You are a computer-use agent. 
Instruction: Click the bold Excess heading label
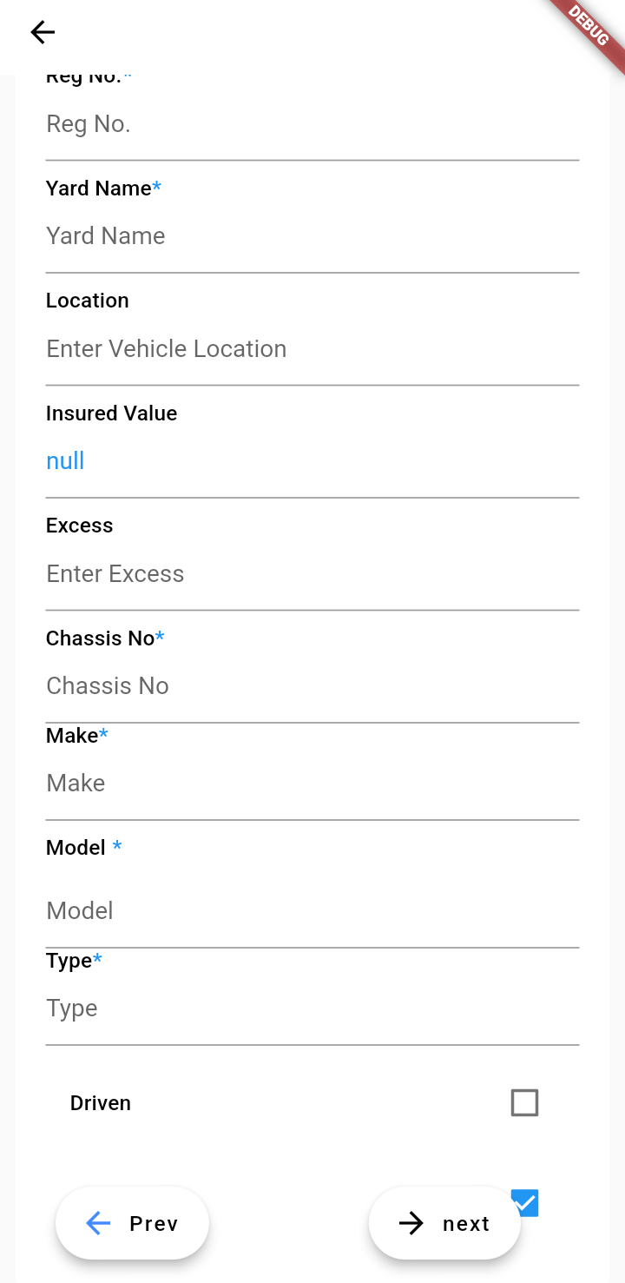pyautogui.click(x=80, y=526)
